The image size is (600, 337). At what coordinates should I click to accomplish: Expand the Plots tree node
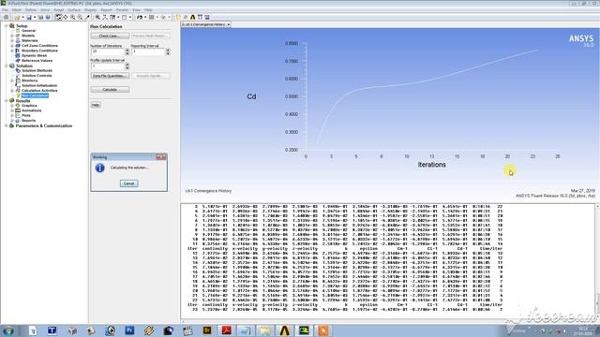12,115
